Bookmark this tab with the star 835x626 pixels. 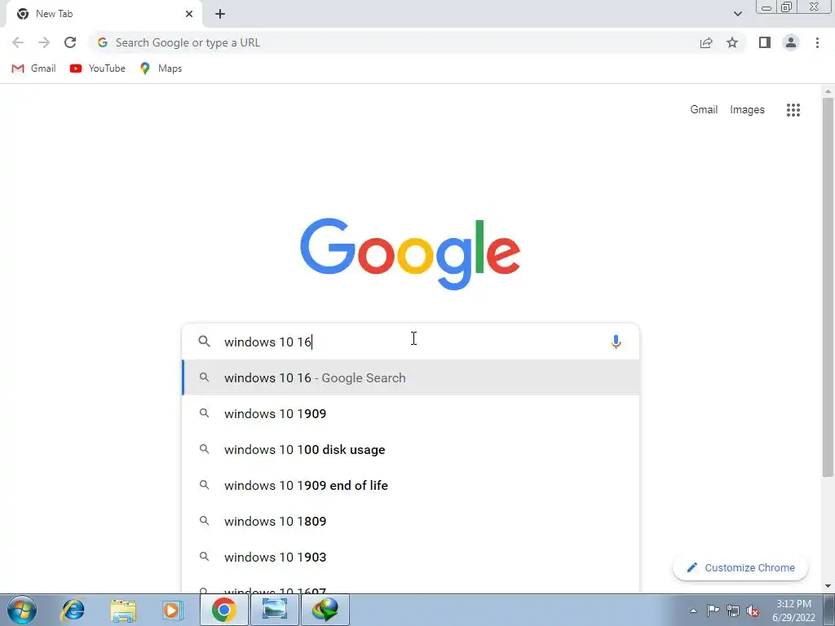point(732,42)
